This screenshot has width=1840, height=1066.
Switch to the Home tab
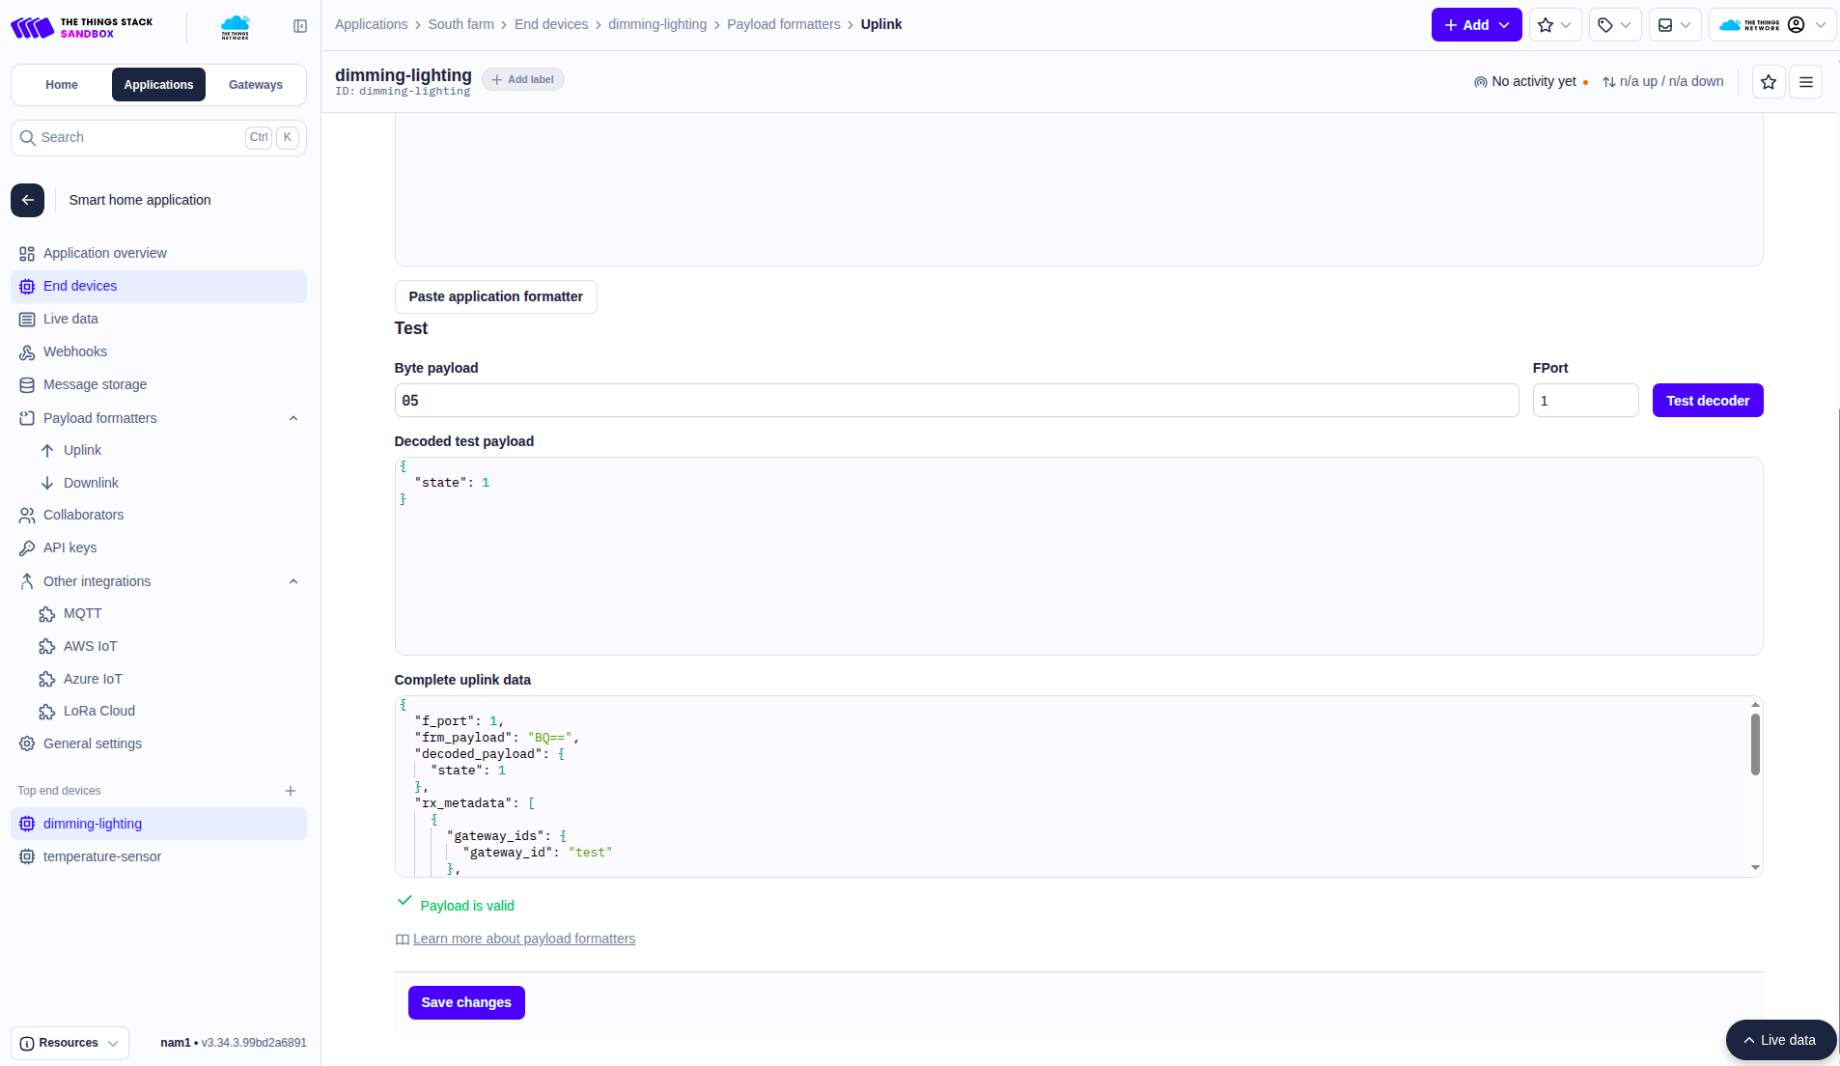click(62, 85)
